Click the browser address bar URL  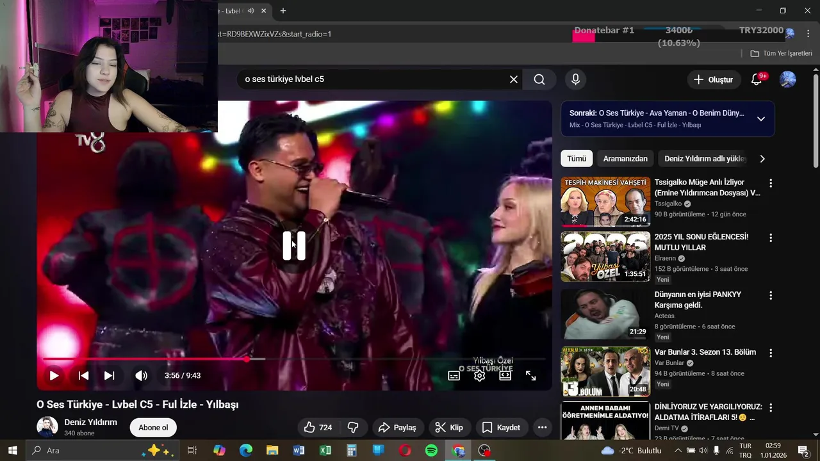pos(275,34)
